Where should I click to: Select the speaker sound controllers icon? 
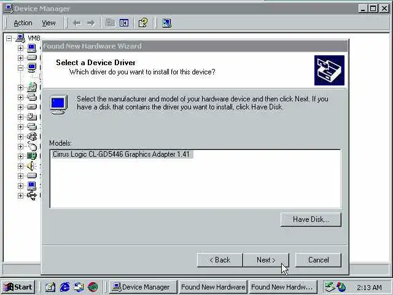click(x=31, y=166)
